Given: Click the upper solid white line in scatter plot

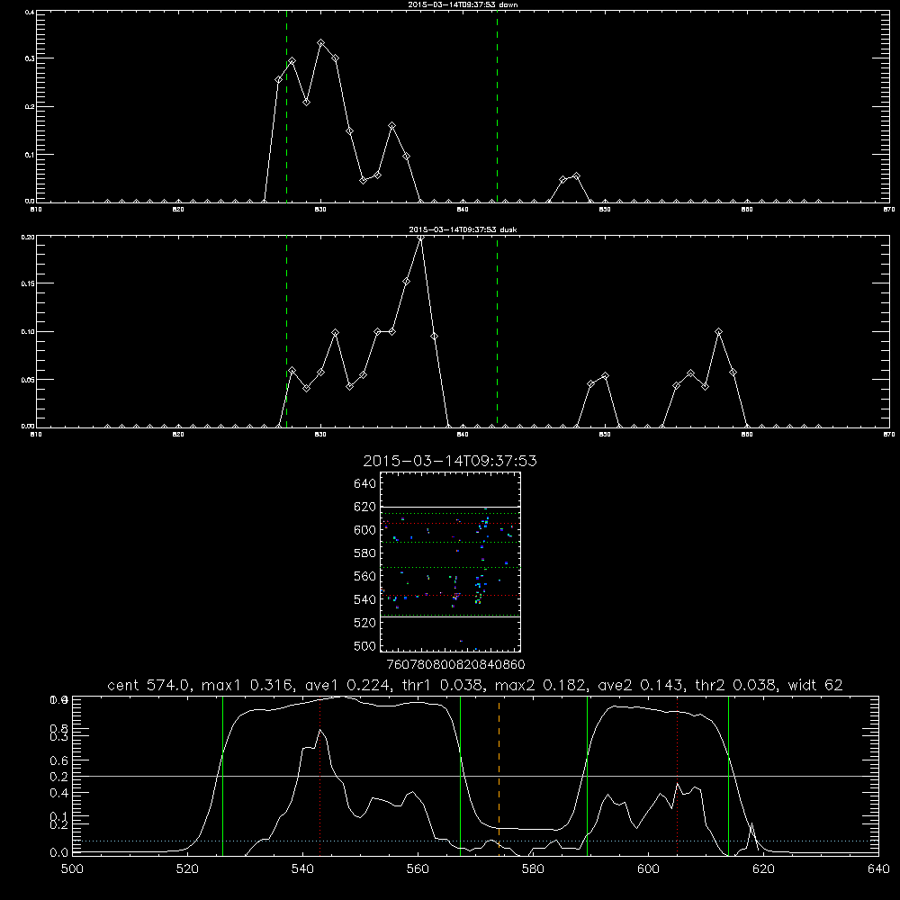Looking at the screenshot, I should [451, 507].
